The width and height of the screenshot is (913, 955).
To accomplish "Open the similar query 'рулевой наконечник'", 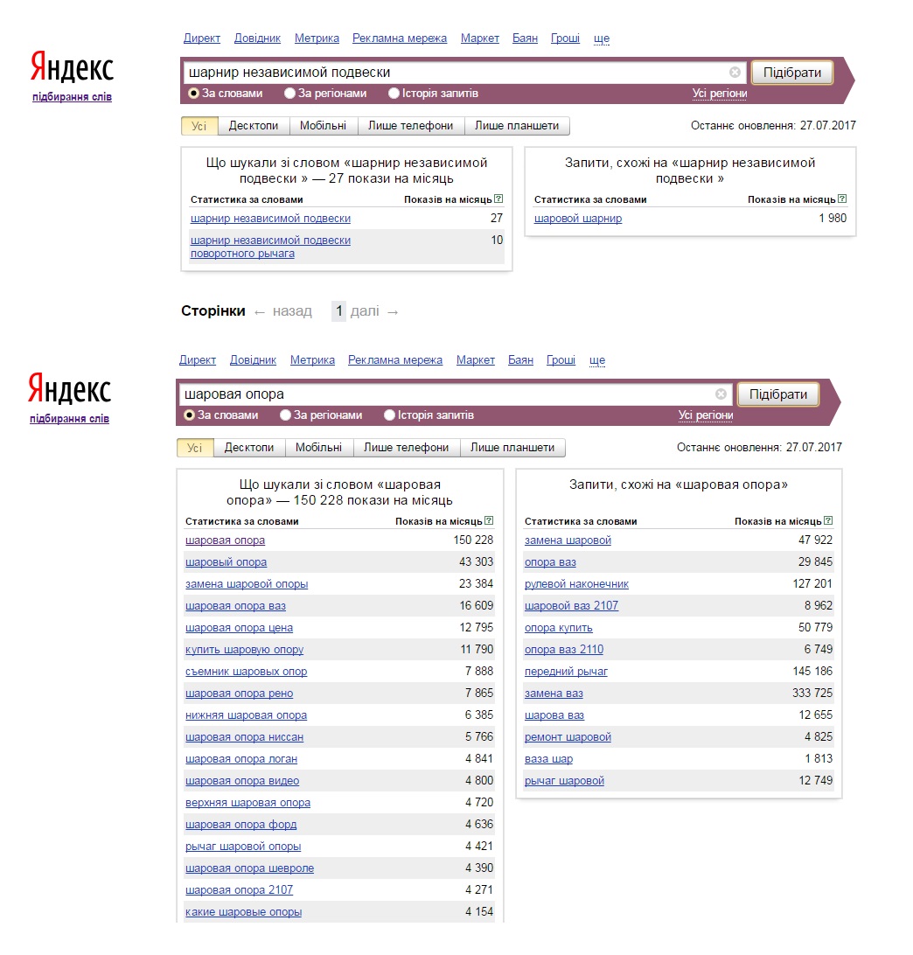I will point(577,584).
